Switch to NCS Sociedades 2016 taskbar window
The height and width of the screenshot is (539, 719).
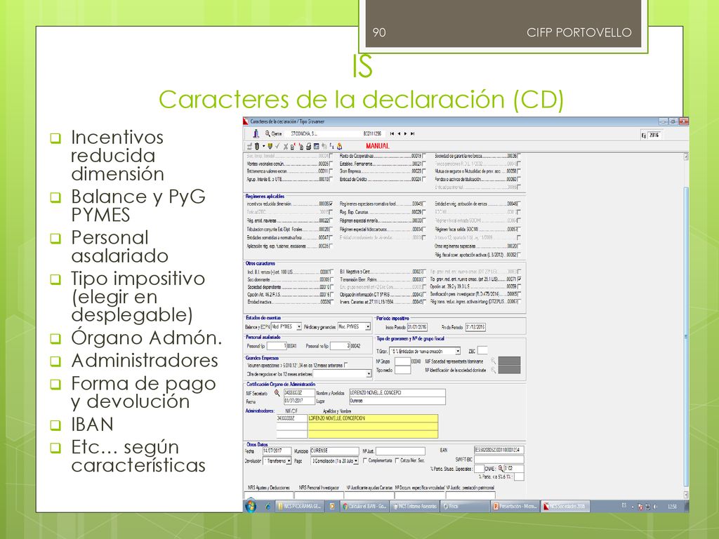tap(565, 507)
